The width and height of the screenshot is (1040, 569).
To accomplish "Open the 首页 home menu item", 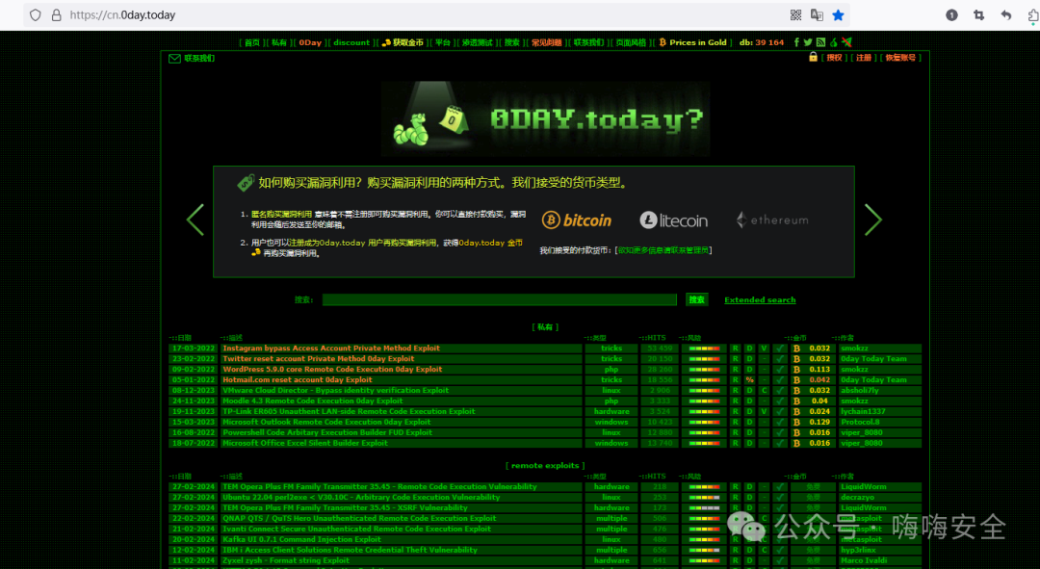I will tap(252, 42).
